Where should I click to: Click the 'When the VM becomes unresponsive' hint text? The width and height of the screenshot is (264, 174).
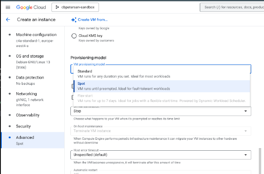coord(127,163)
